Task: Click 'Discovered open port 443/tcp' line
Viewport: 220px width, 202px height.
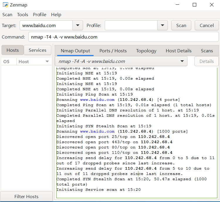Action: click(x=114, y=142)
